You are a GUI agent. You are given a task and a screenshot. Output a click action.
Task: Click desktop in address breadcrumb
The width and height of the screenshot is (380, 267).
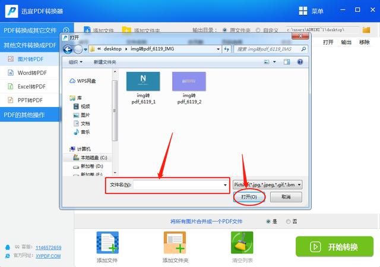click(x=112, y=49)
